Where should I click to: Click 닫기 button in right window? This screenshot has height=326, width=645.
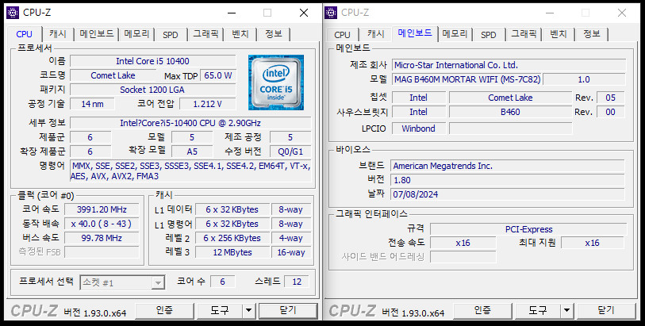pyautogui.click(x=606, y=310)
